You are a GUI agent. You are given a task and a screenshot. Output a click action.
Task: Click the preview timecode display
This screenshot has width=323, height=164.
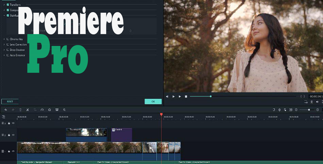coord(315,96)
